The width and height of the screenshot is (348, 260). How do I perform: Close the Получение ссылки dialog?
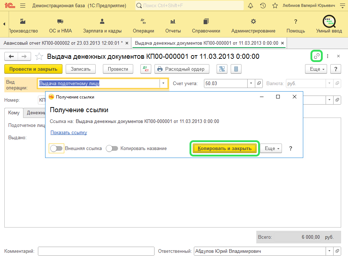(x=295, y=97)
